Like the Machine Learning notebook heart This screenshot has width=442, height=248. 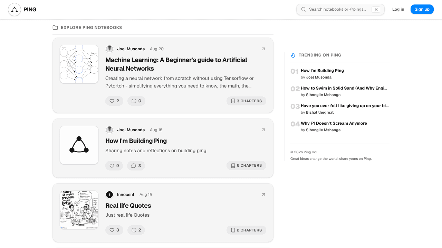tap(114, 101)
